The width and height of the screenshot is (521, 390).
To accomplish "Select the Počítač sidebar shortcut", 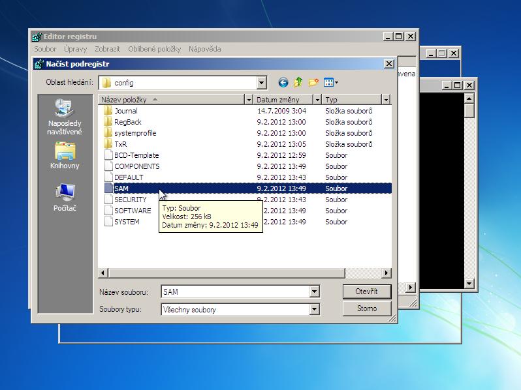I will 65,198.
